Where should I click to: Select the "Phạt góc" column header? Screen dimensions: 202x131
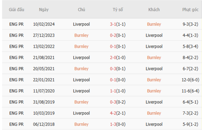click(x=191, y=10)
